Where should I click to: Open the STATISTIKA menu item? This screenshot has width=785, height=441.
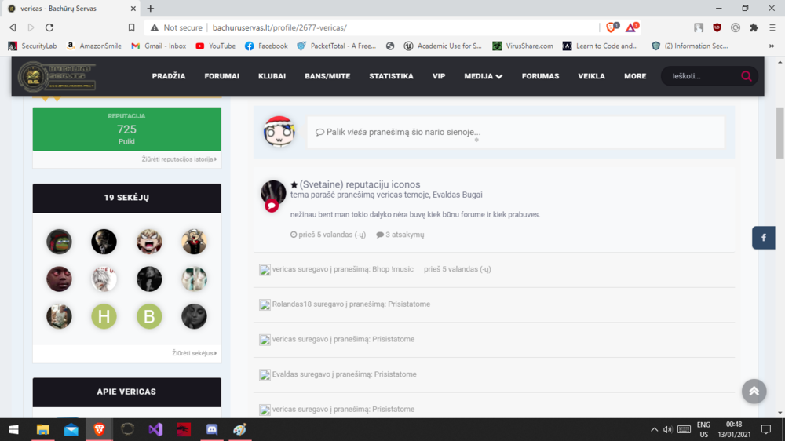coord(391,76)
